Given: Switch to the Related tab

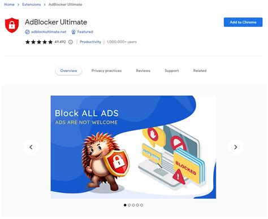Looking at the screenshot, I should point(200,71).
